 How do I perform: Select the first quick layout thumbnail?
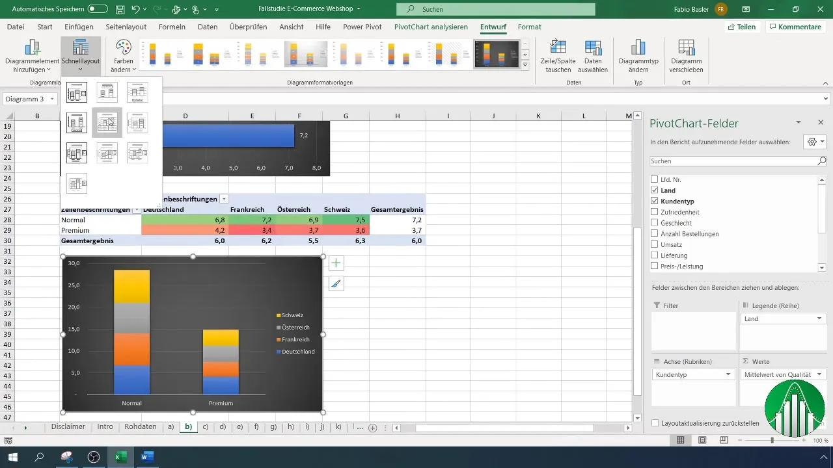pyautogui.click(x=77, y=92)
